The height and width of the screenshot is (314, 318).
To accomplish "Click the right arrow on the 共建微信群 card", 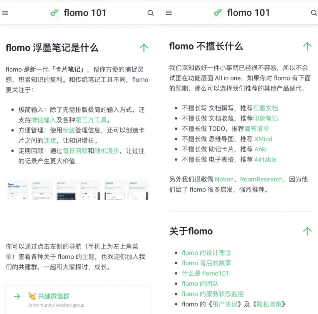I will (17, 297).
